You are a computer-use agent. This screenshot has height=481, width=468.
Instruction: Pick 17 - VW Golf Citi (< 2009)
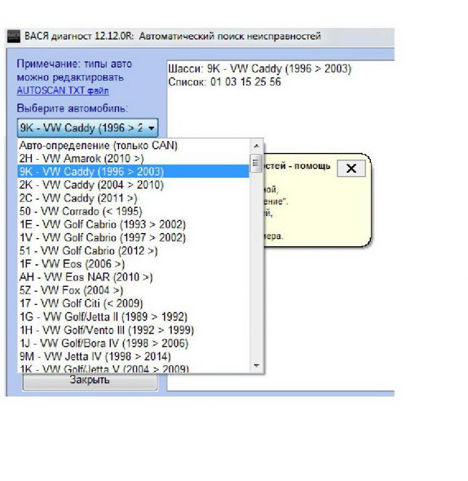[133, 304]
